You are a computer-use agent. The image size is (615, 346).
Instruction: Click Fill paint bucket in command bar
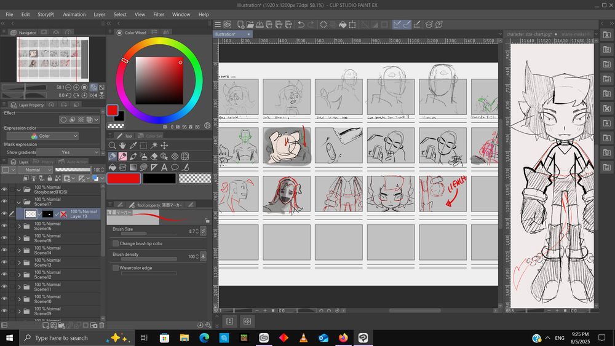343,25
